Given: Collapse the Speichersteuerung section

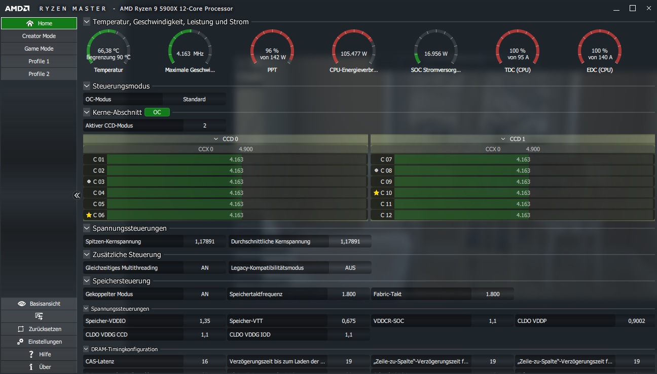Looking at the screenshot, I should tap(87, 281).
